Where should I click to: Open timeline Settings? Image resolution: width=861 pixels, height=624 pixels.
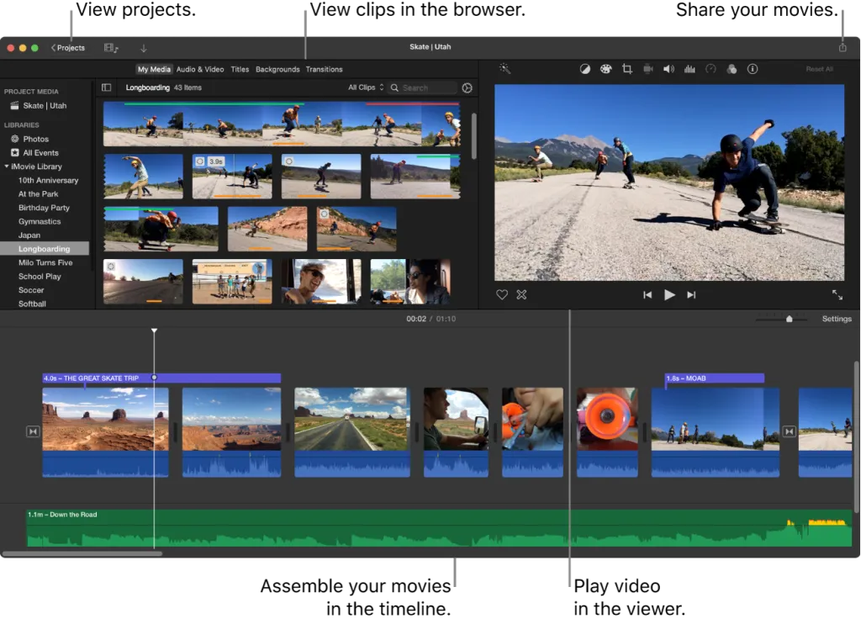837,319
